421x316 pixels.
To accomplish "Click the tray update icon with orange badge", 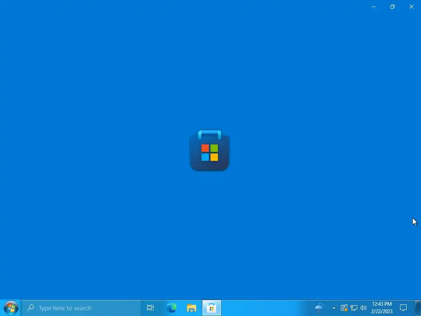I will pos(344,308).
